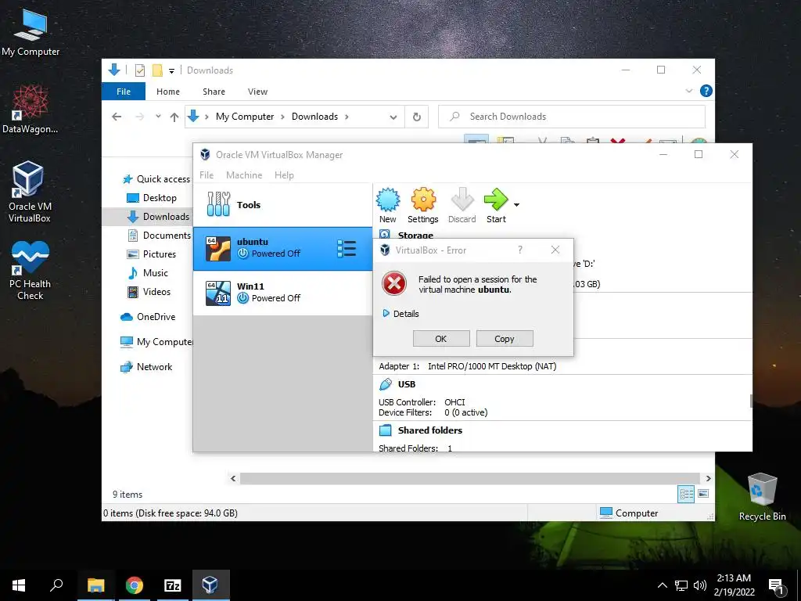Expand the Details section of the error

pyautogui.click(x=401, y=314)
